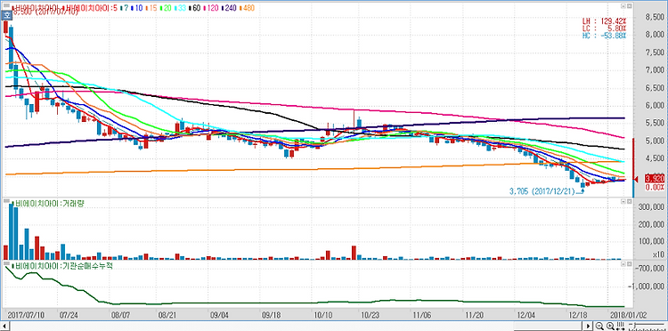Screen dimensions: 668x331
Task: Open the price panel small dropdown box
Action: pos(623,6)
